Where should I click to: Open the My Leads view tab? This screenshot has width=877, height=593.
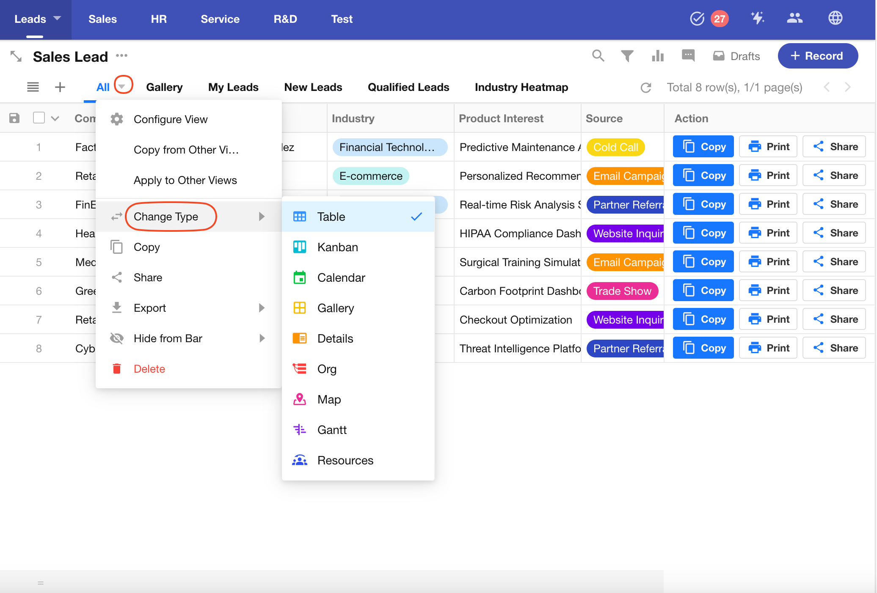[x=233, y=87]
